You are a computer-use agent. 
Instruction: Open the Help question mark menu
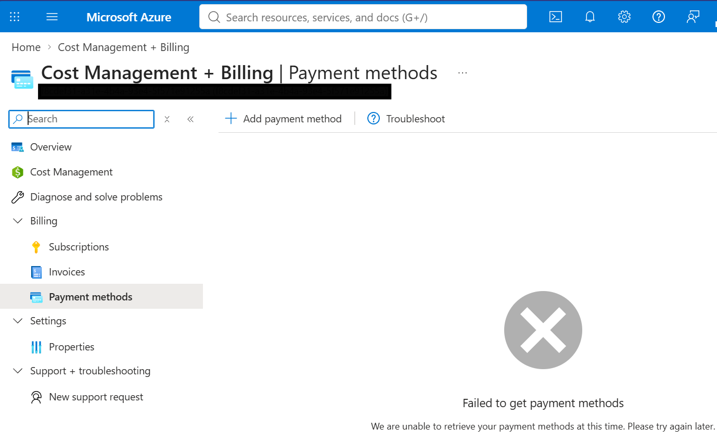point(659,17)
